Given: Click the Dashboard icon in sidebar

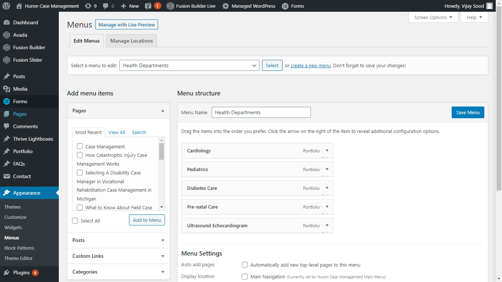Looking at the screenshot, I should pos(7,22).
